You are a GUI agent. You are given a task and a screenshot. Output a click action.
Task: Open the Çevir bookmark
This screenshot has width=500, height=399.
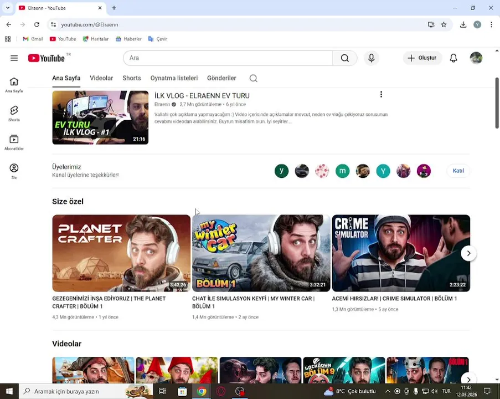pyautogui.click(x=157, y=39)
